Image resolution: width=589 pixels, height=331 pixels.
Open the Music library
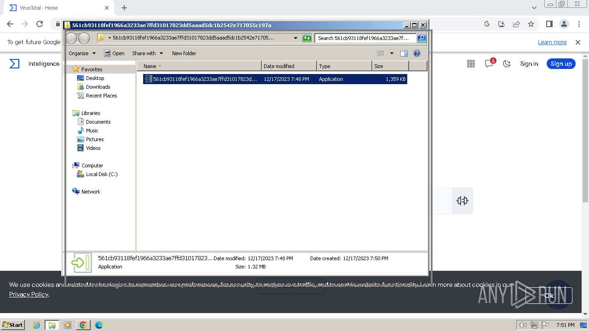click(92, 131)
